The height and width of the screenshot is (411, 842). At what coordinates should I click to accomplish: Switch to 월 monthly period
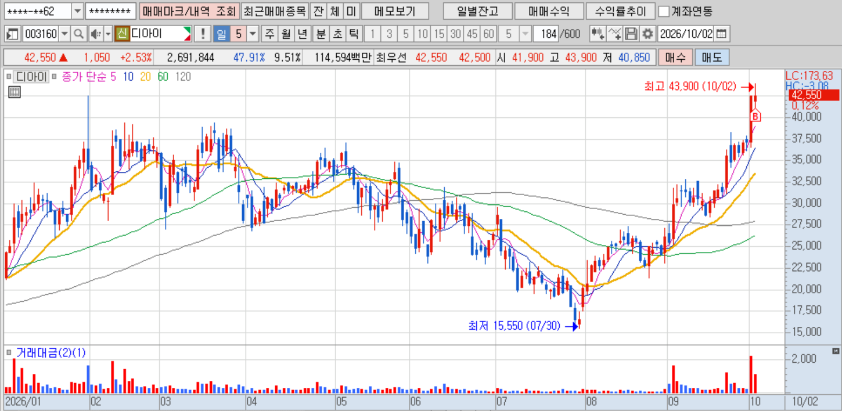pos(286,34)
